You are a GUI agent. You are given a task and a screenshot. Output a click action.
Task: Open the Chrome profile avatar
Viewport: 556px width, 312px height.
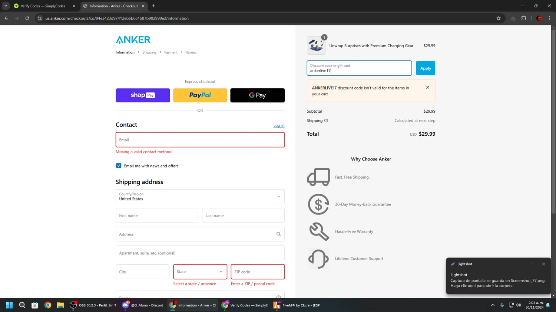pos(539,18)
